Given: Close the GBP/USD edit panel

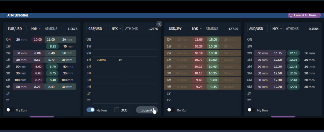Looking at the screenshot, I should pos(159,24).
